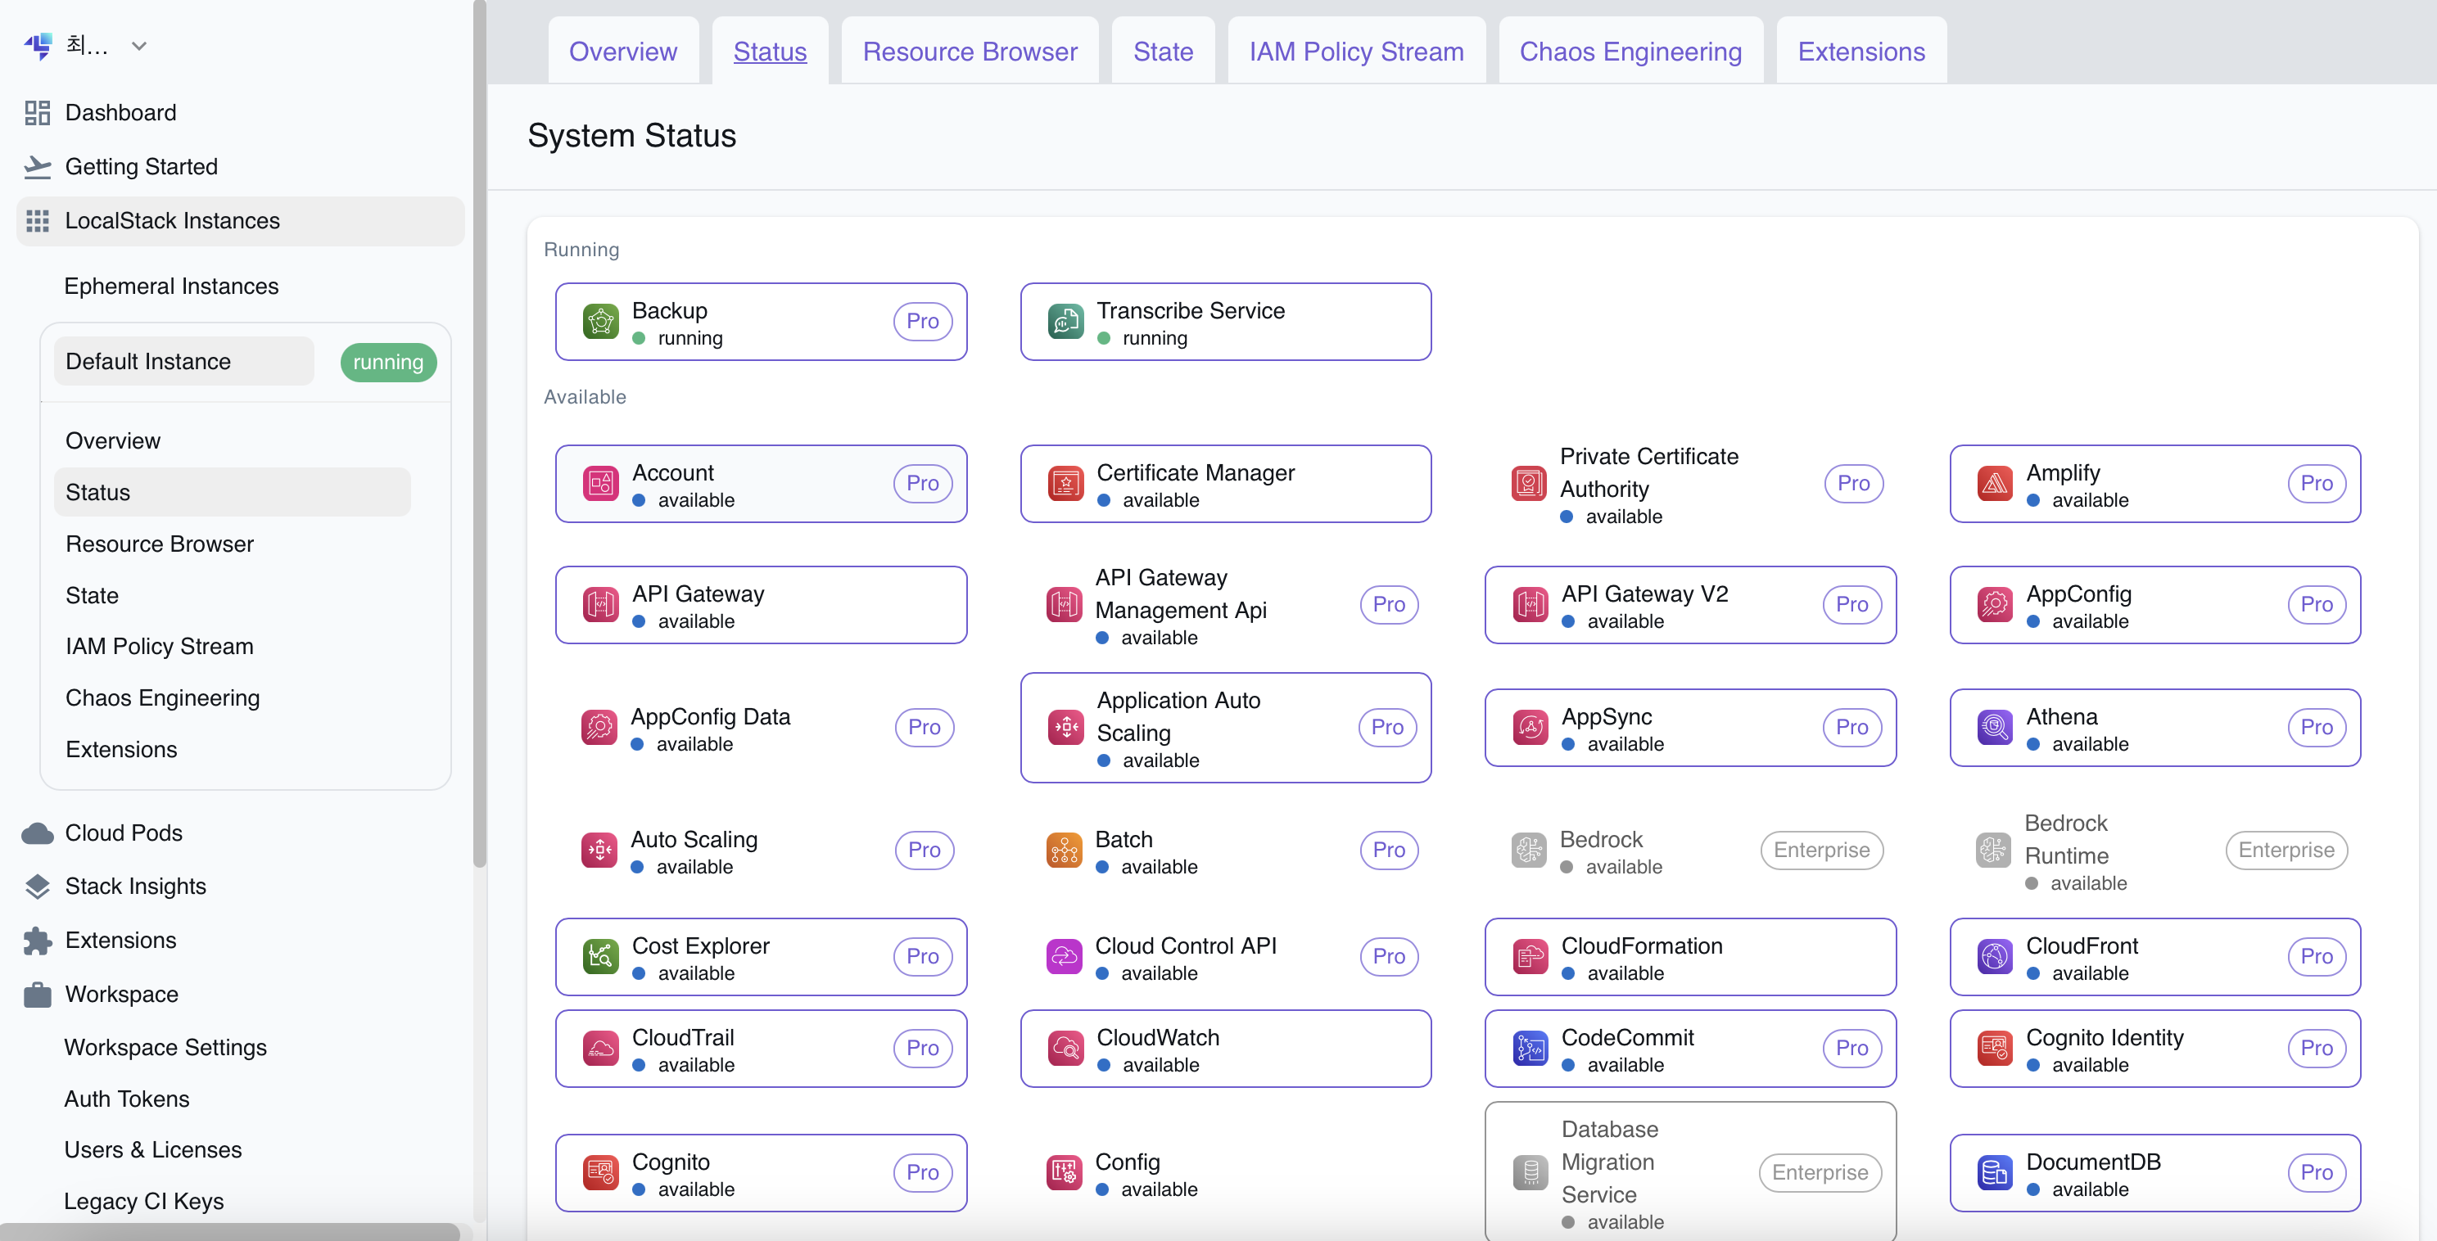
Task: Click the Pro badge on Backup card
Action: click(x=922, y=322)
